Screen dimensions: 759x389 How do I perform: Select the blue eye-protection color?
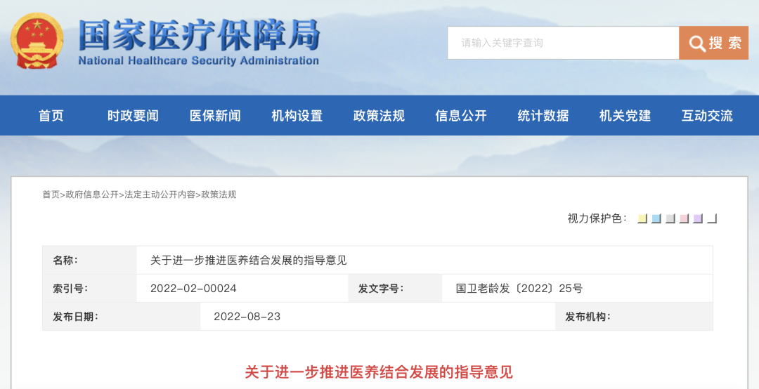(x=656, y=219)
